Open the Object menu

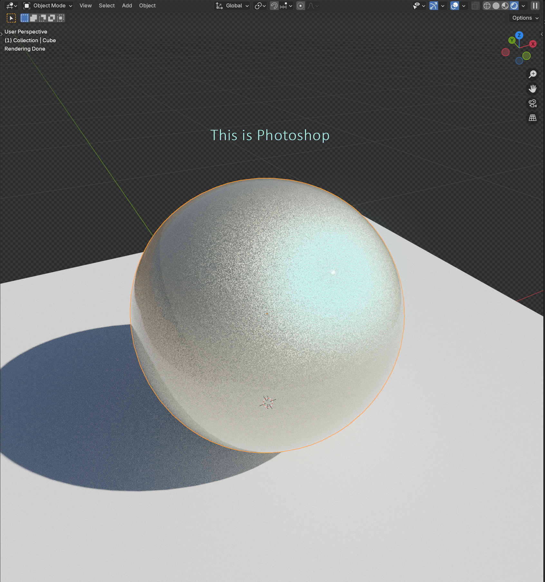pos(147,6)
